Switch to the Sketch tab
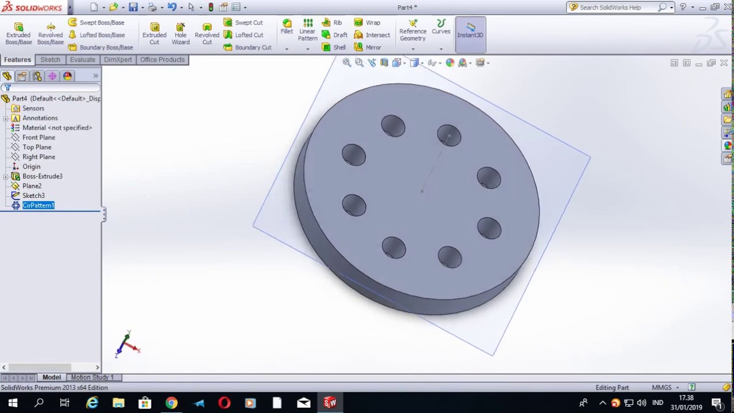This screenshot has height=413, width=734. pyautogui.click(x=50, y=60)
